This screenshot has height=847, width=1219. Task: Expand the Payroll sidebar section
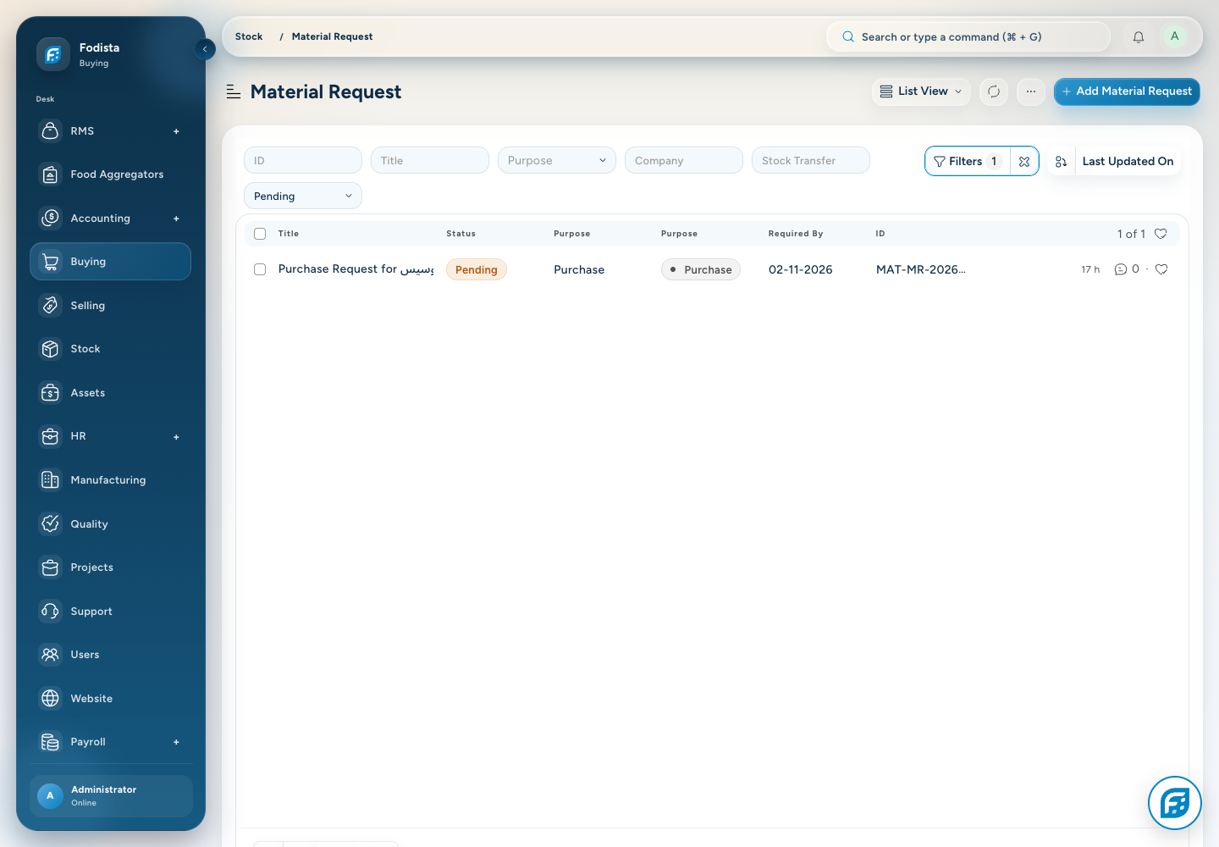click(176, 742)
